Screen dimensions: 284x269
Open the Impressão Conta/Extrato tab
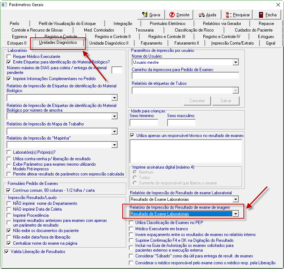232,43
